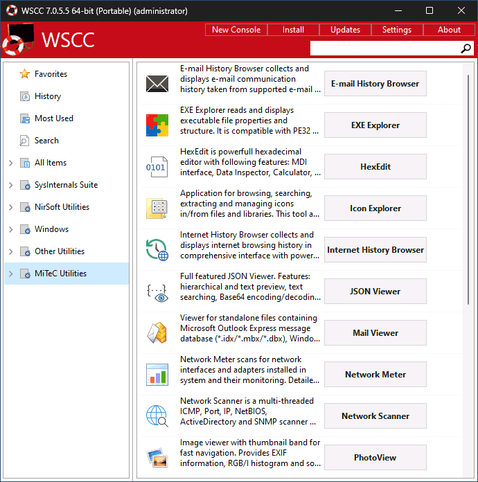Click the Icon Explorer grid icon
Image resolution: width=478 pixels, height=482 pixels.
pyautogui.click(x=157, y=208)
